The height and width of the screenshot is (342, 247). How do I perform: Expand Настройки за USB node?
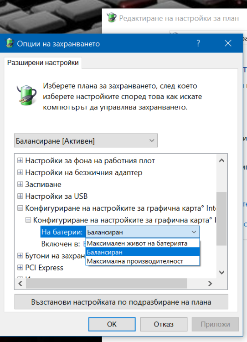coord(20,196)
